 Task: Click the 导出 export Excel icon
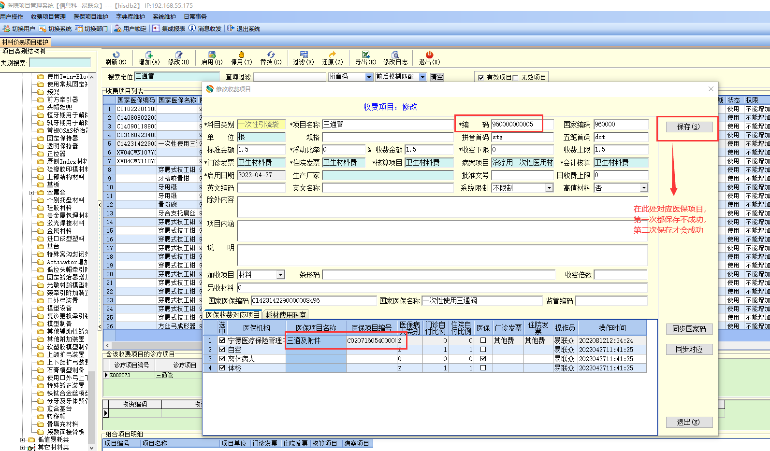pos(365,55)
